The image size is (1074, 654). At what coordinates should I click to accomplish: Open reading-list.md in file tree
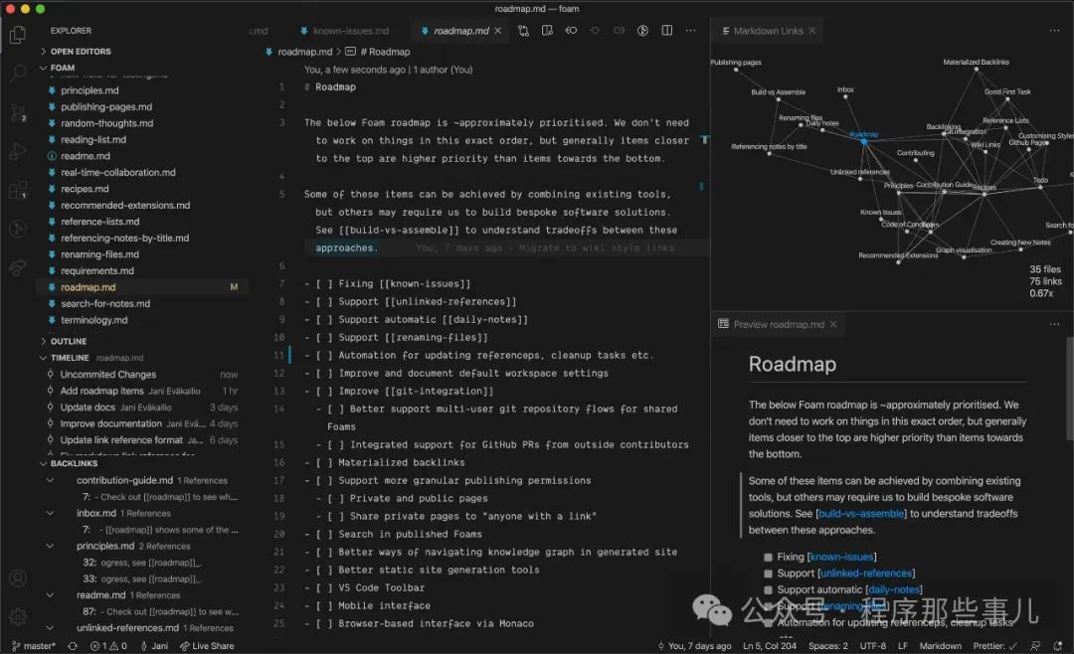(93, 140)
